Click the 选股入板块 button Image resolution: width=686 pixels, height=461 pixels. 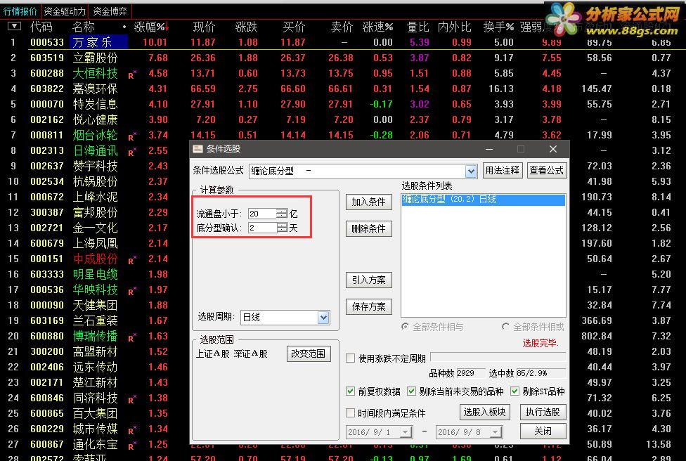484,412
